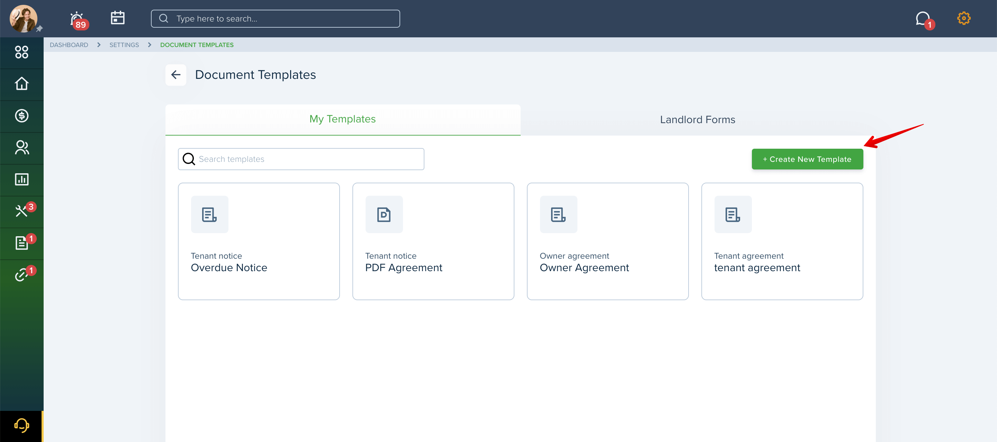The image size is (997, 442).
Task: Open the calendar icon in top bar
Action: (x=118, y=17)
